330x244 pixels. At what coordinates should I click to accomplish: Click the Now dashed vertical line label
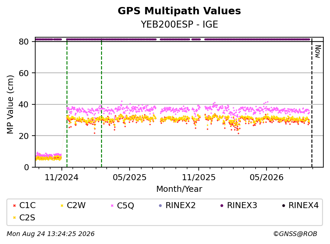tap(318, 52)
